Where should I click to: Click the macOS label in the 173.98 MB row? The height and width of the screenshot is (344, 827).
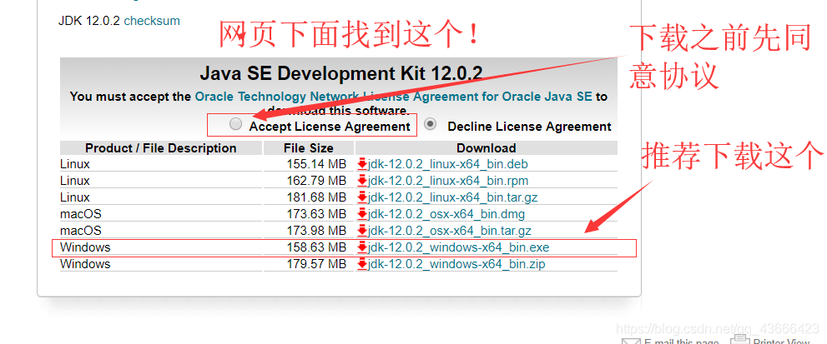click(x=81, y=231)
